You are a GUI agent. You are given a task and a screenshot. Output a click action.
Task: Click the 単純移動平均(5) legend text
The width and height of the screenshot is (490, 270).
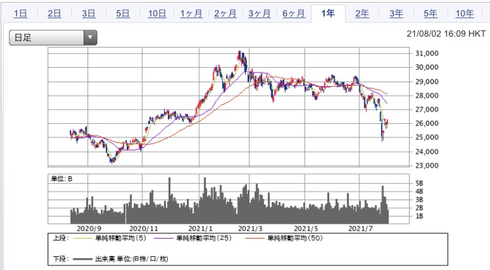[120, 238]
